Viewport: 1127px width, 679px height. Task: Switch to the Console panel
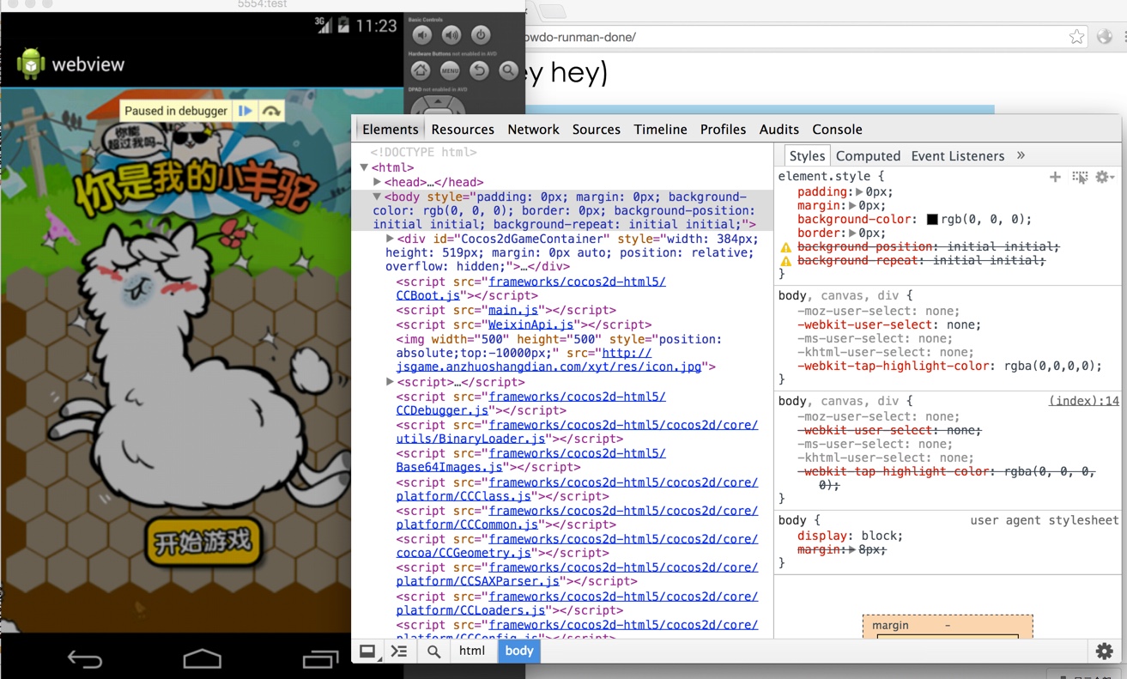837,130
